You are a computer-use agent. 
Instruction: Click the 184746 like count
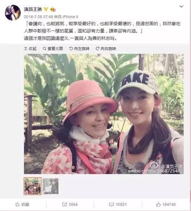coord(169,205)
